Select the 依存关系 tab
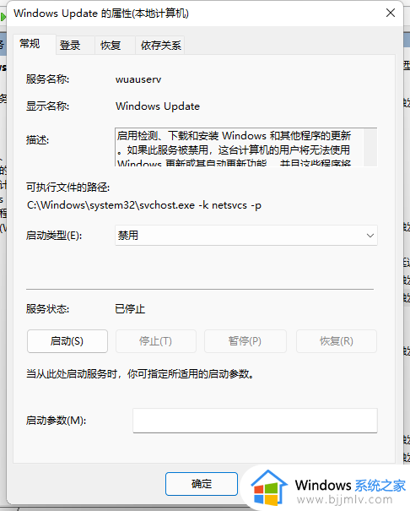Image resolution: width=410 pixels, height=511 pixels. coord(160,45)
